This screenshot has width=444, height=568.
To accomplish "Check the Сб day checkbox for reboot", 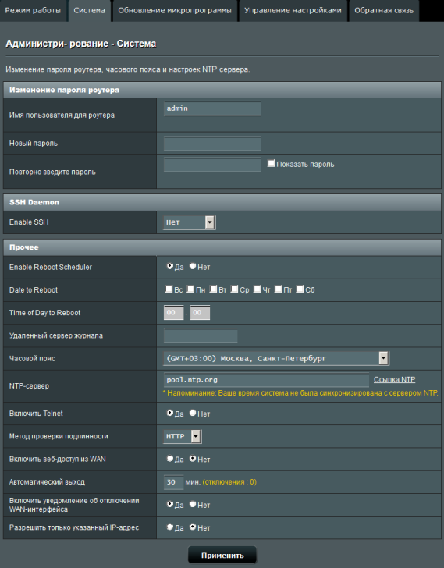I will click(300, 289).
